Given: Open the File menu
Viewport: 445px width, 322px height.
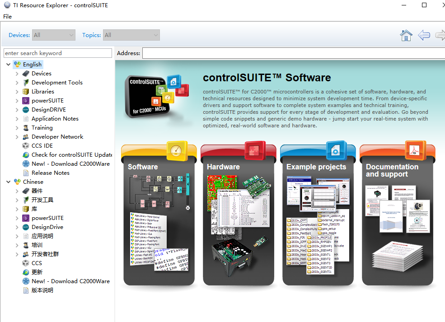Looking at the screenshot, I should 7,16.
